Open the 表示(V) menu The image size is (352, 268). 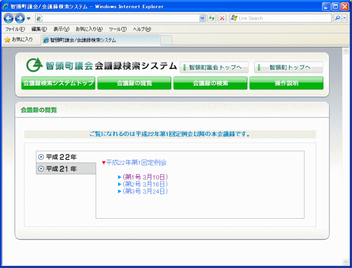[61, 29]
